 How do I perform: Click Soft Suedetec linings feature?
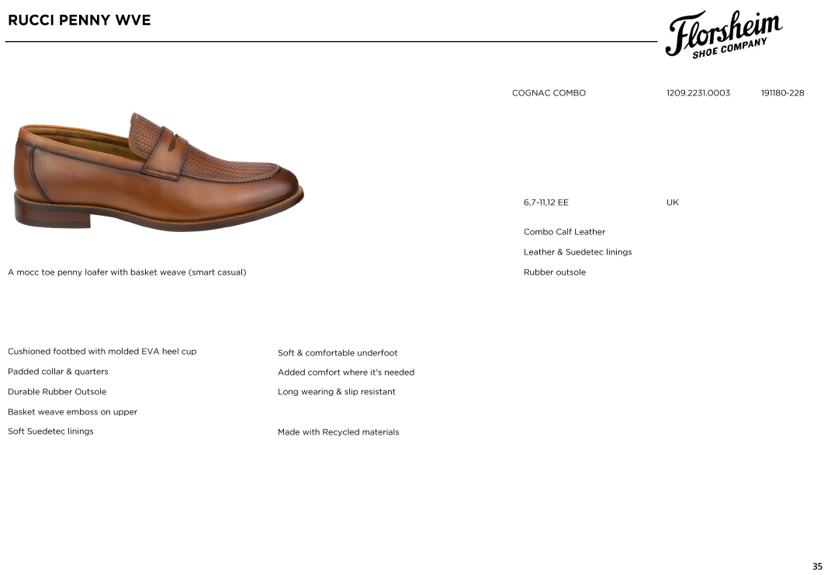point(50,431)
